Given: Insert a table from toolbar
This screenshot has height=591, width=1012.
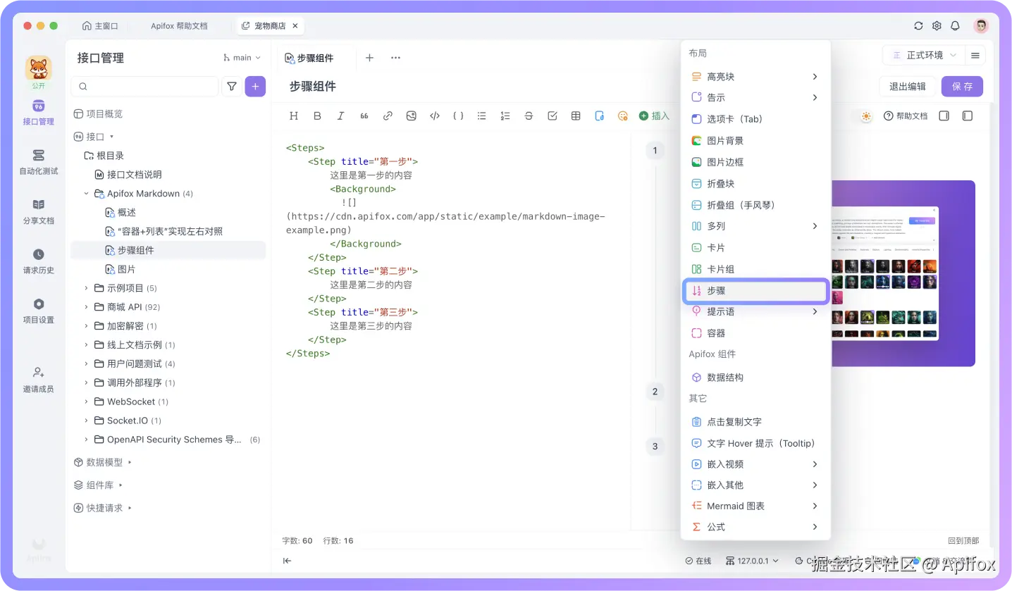Looking at the screenshot, I should (576, 116).
